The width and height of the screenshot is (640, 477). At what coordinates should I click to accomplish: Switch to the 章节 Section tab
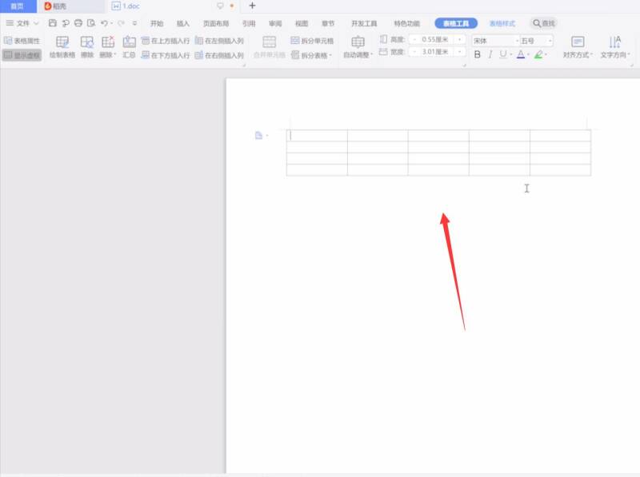(x=328, y=23)
